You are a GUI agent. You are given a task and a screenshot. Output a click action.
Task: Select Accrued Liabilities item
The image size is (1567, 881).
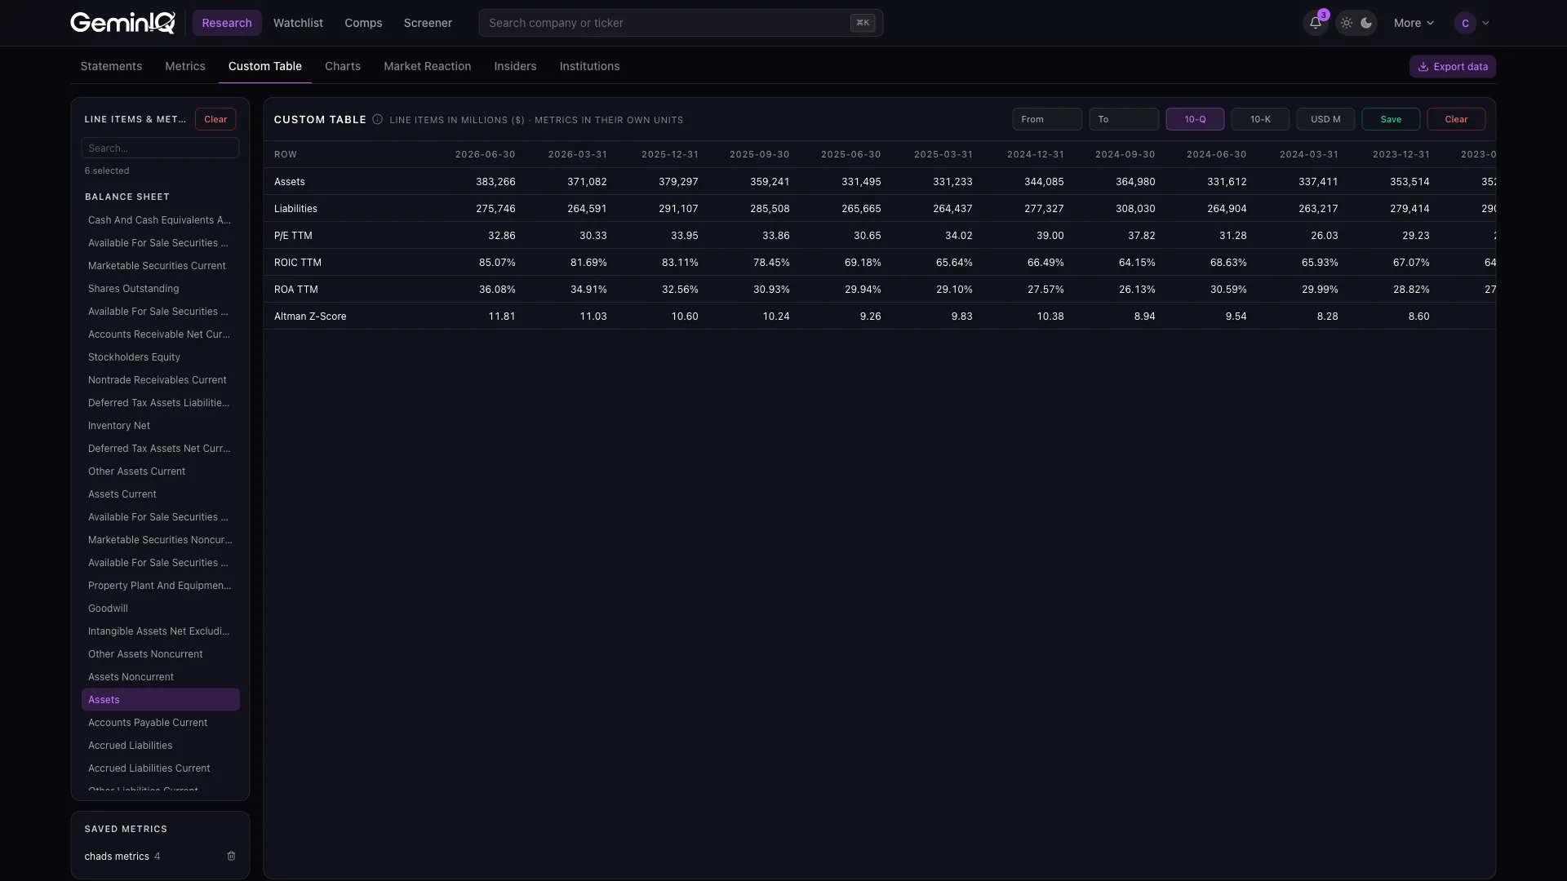(x=160, y=746)
